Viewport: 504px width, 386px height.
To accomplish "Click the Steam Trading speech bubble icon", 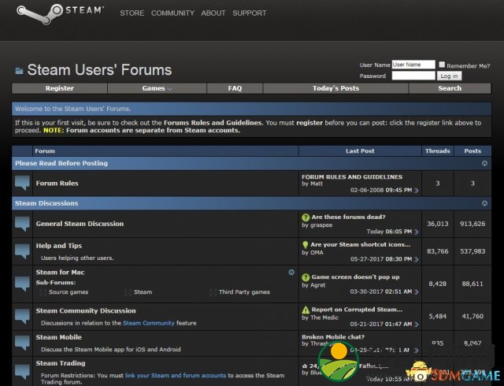I will pos(22,372).
